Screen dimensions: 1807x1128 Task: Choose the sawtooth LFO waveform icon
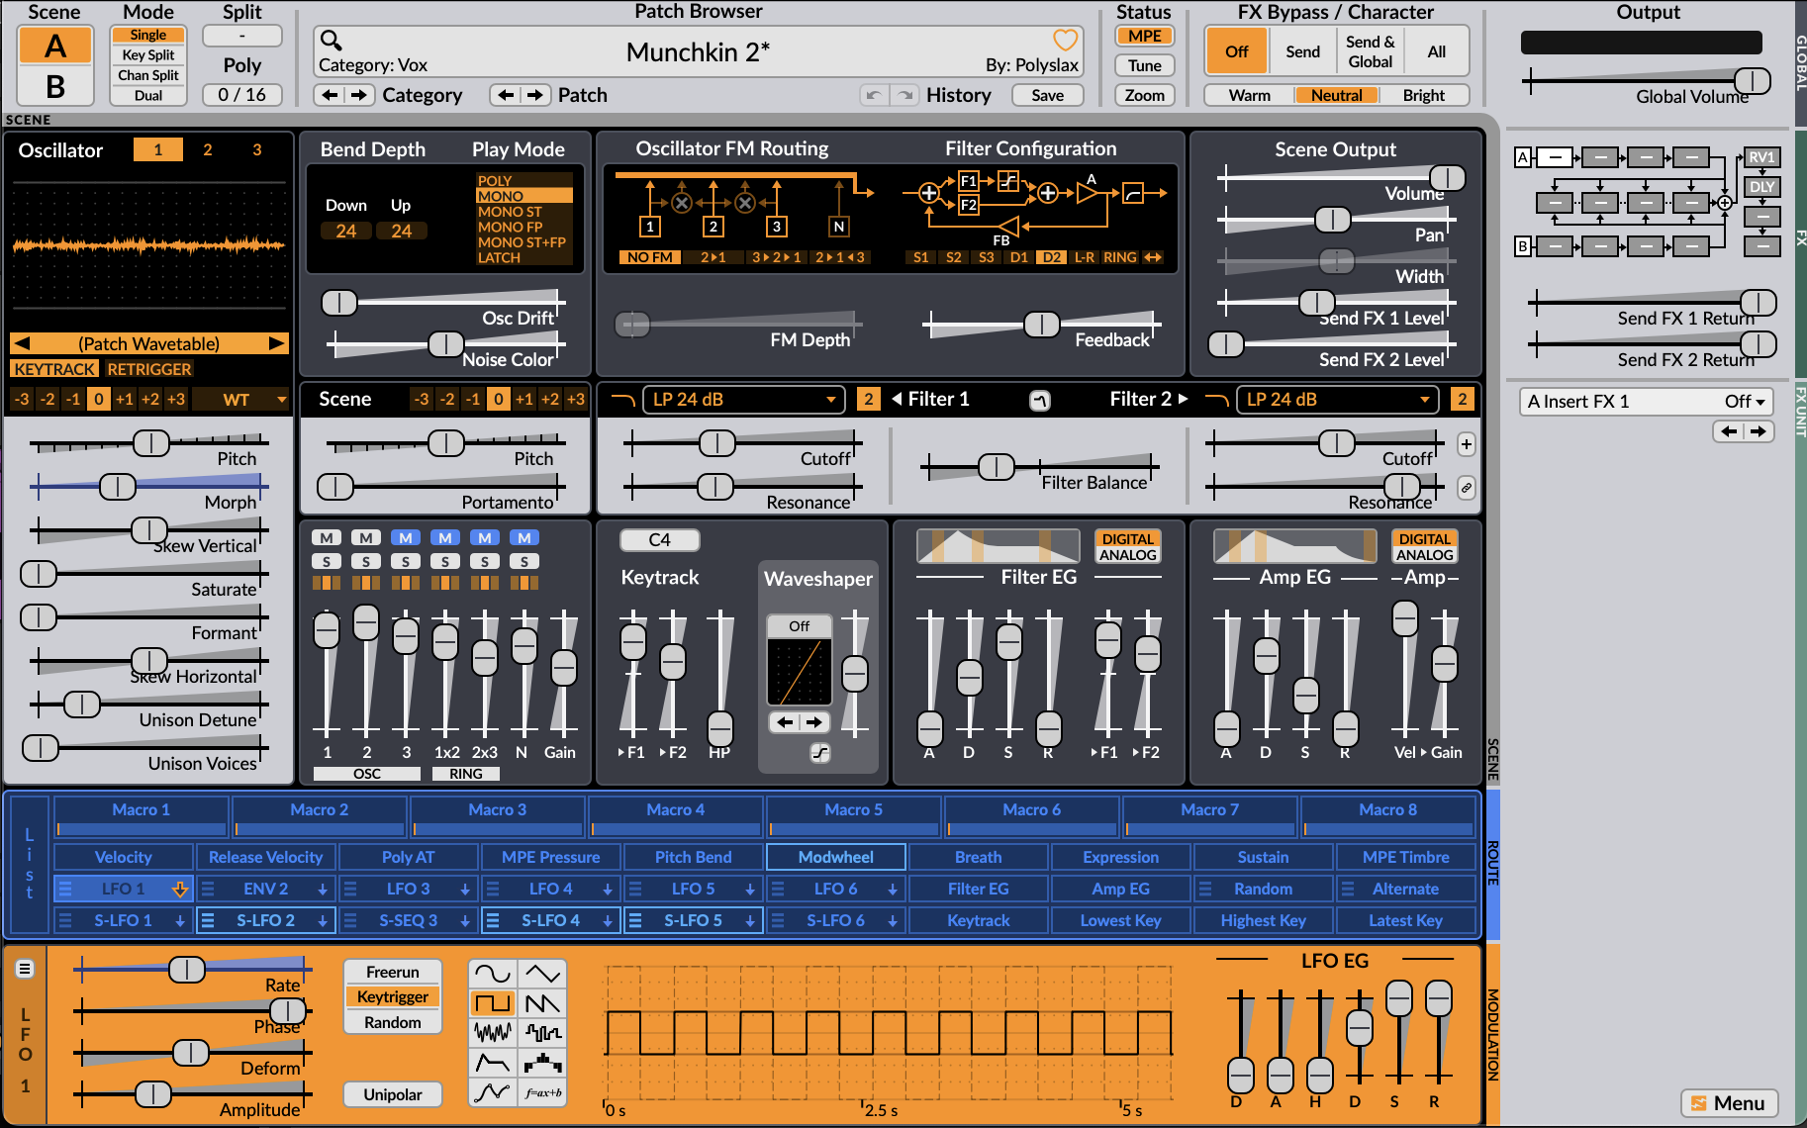coord(542,1003)
